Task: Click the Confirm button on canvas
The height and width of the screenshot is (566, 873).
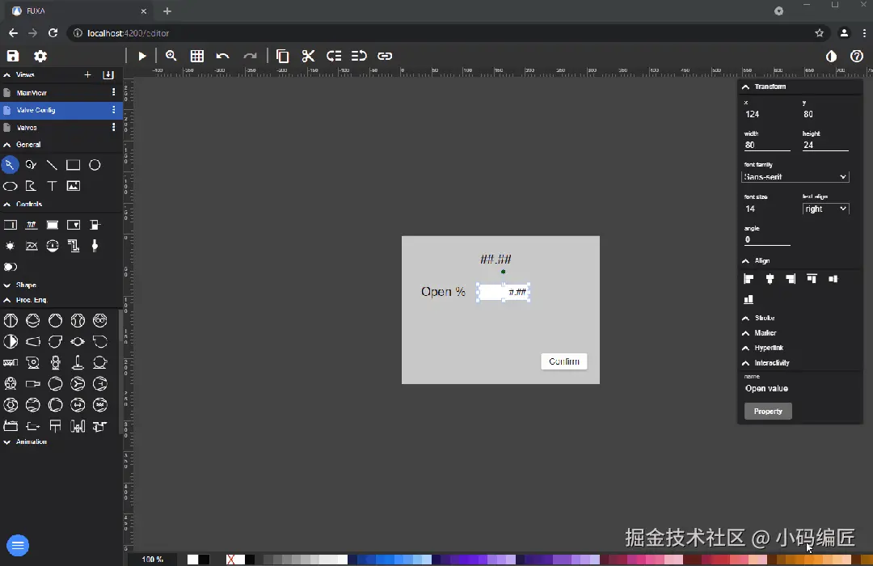Action: tap(564, 361)
